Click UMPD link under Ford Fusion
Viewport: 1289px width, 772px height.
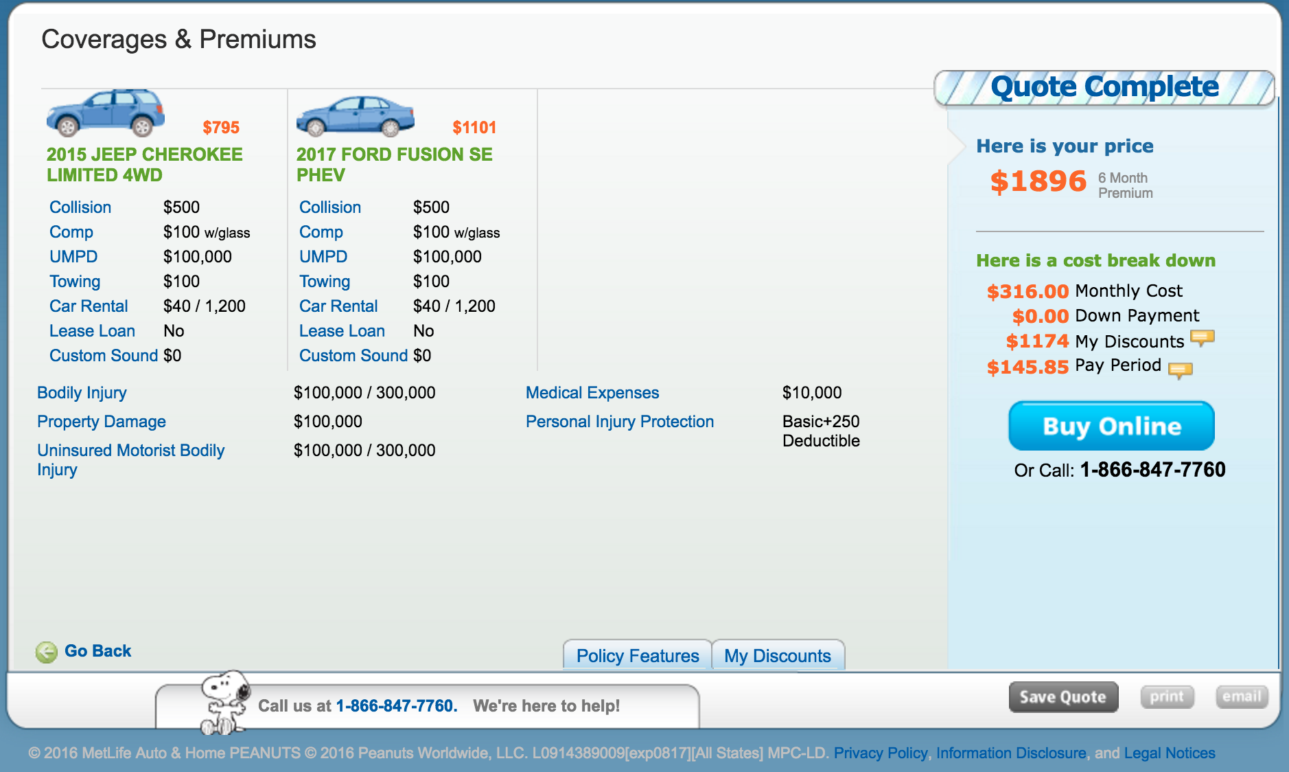[x=323, y=257]
